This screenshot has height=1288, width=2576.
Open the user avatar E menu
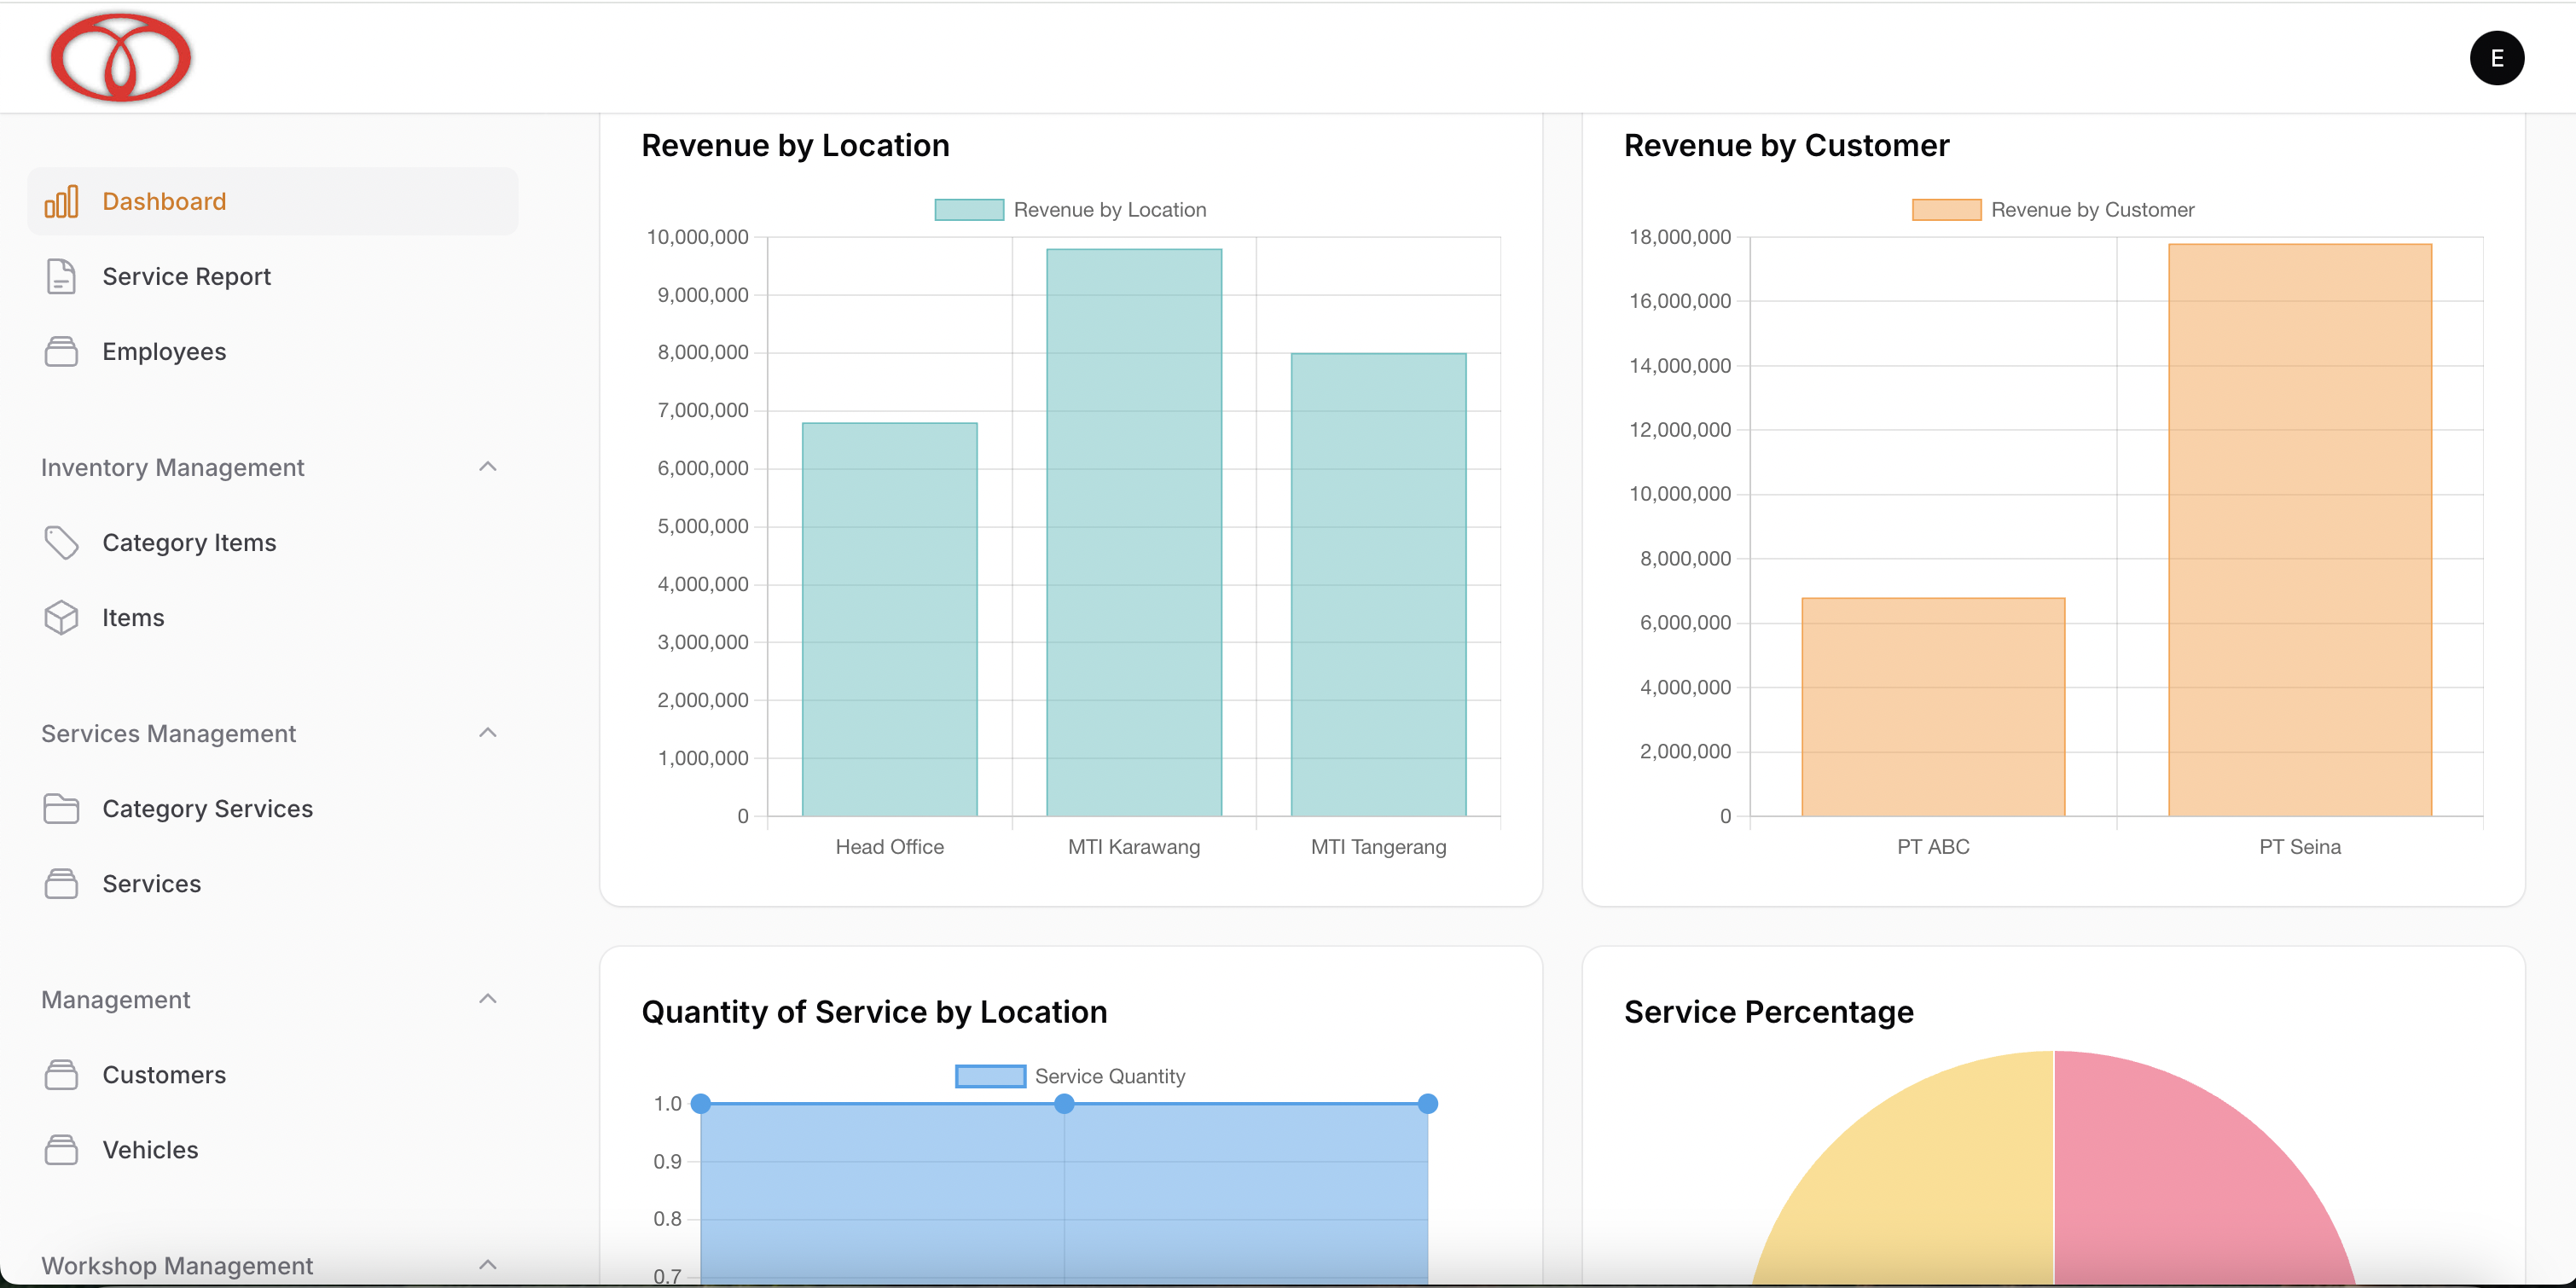[x=2496, y=58]
